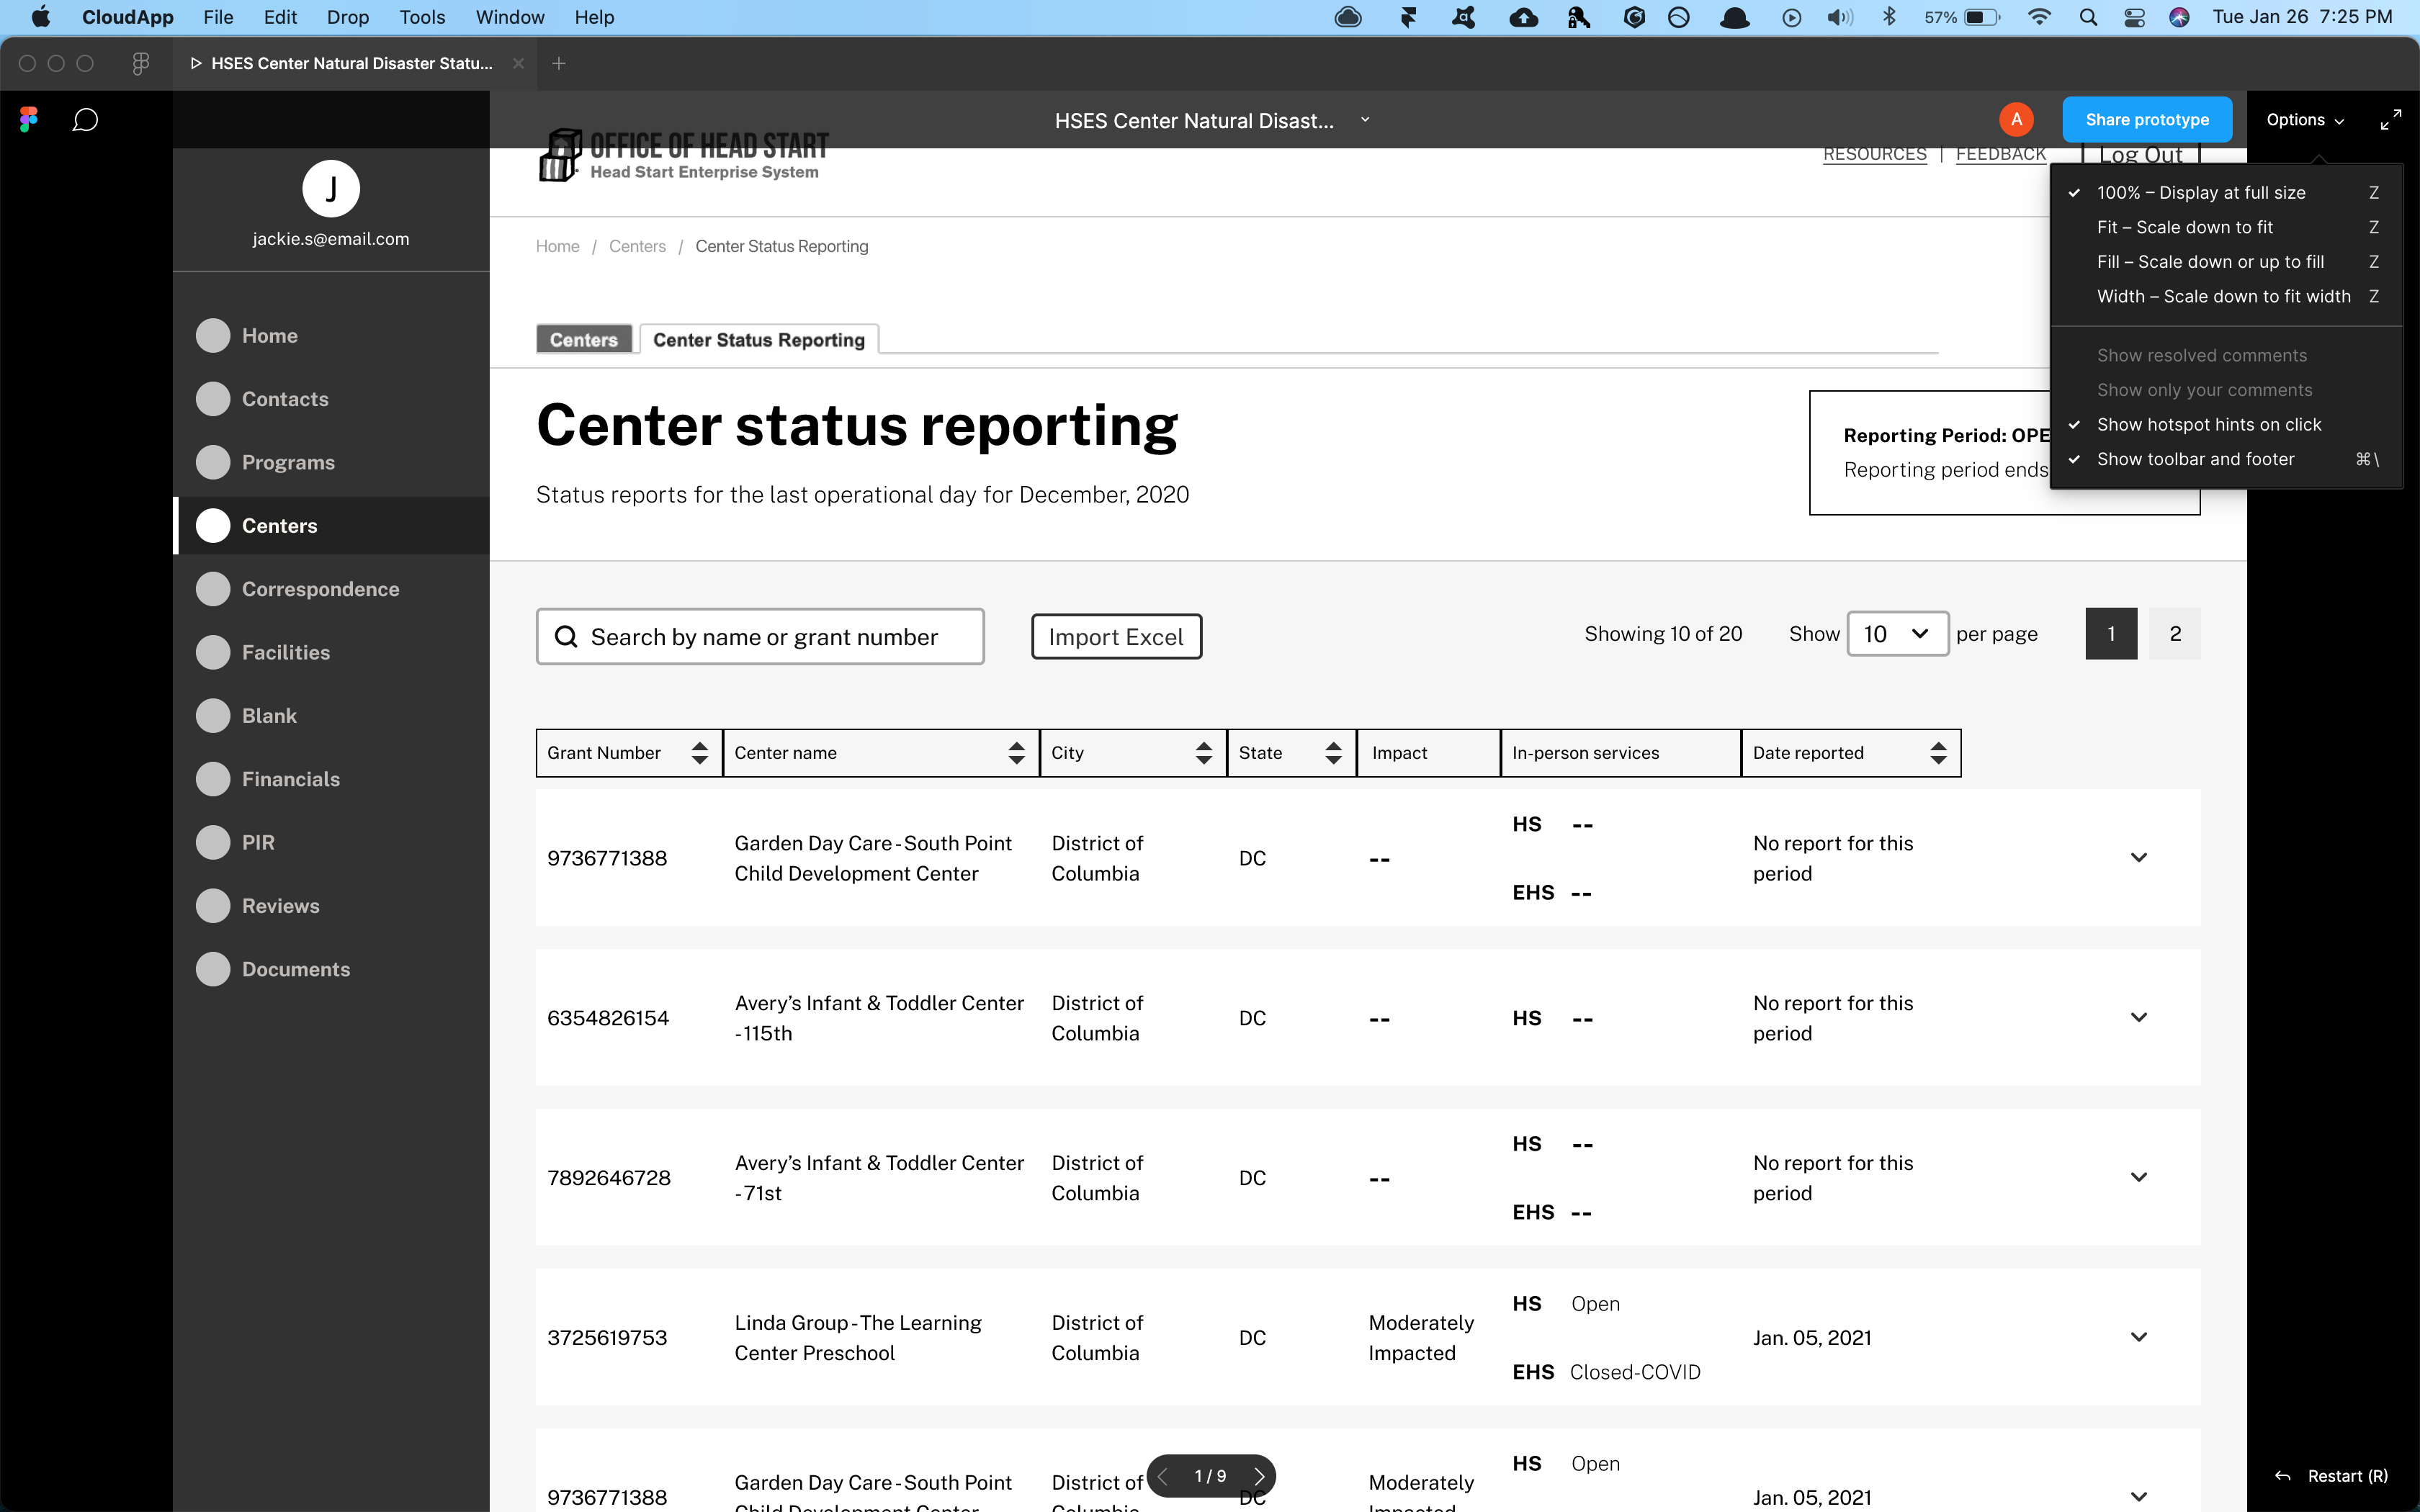Sort by State column arrows
The image size is (2420, 1512).
pos(1333,753)
